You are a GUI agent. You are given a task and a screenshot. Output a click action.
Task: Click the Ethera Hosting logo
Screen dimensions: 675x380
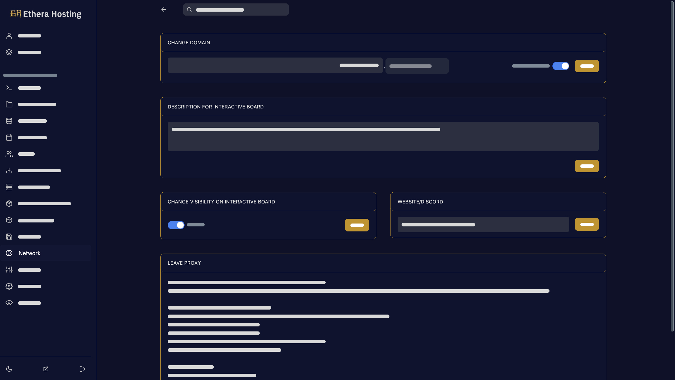[45, 14]
